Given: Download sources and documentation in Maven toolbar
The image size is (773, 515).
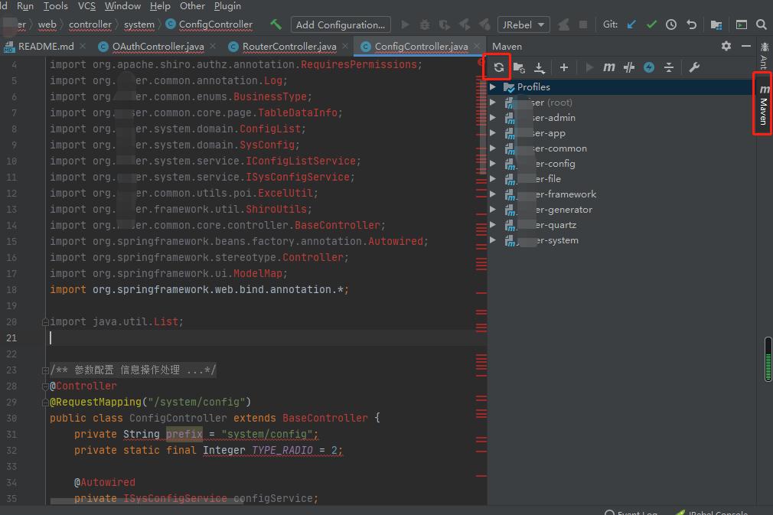Looking at the screenshot, I should pos(540,67).
